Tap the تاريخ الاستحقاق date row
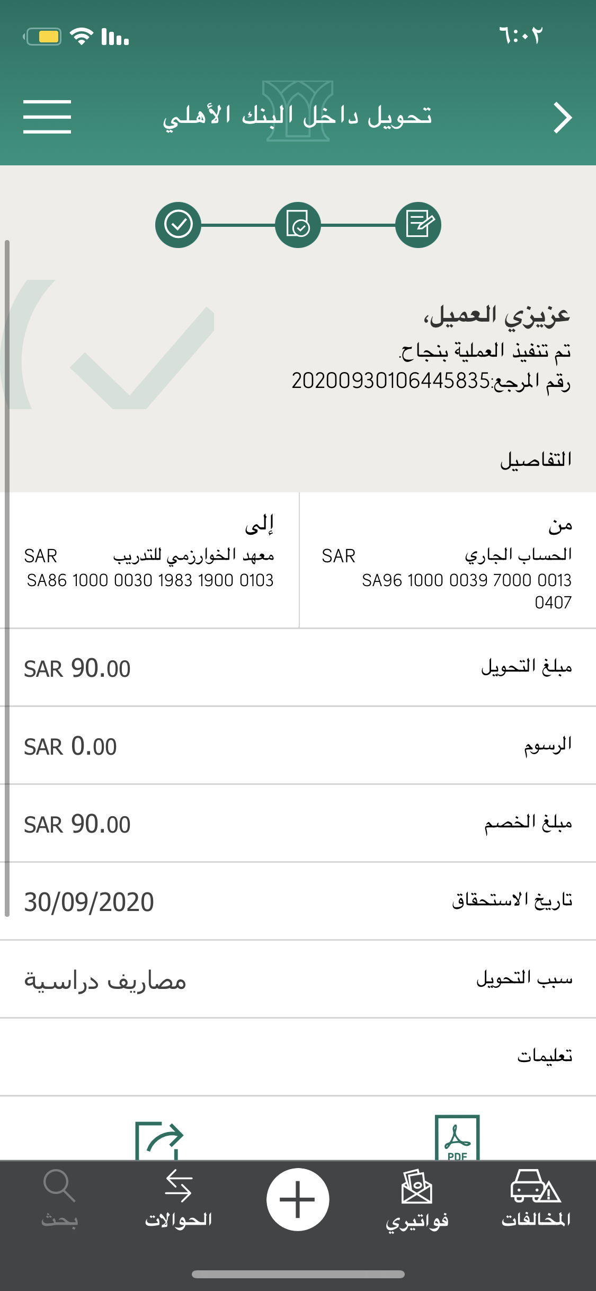Viewport: 596px width, 1291px height. point(298,901)
